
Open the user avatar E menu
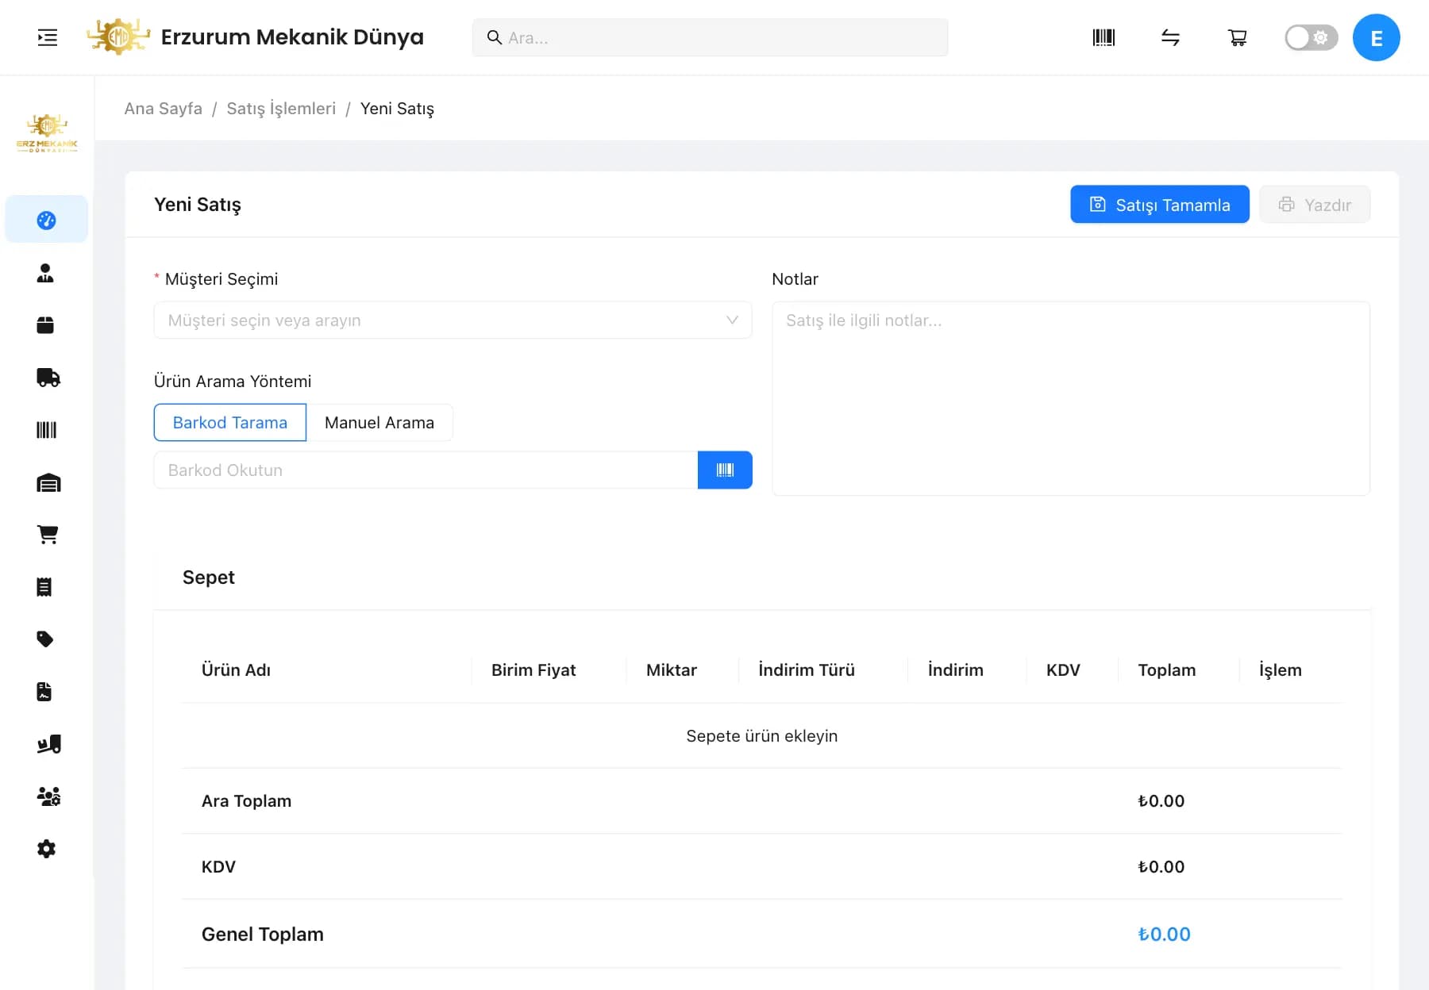1376,37
